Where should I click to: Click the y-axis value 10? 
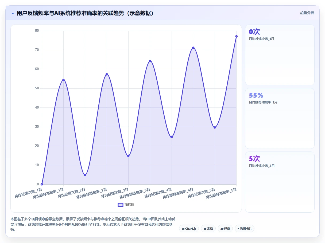[37, 165]
